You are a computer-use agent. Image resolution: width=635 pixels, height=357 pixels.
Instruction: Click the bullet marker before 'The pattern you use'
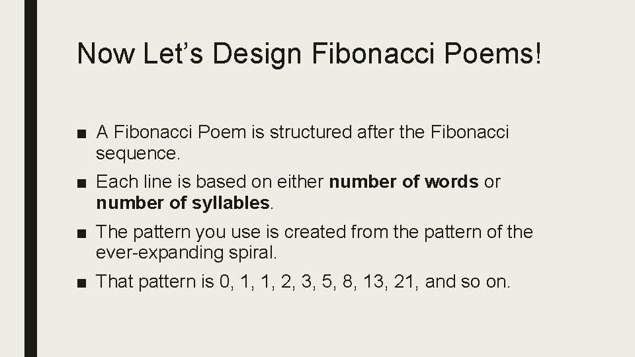click(x=81, y=233)
